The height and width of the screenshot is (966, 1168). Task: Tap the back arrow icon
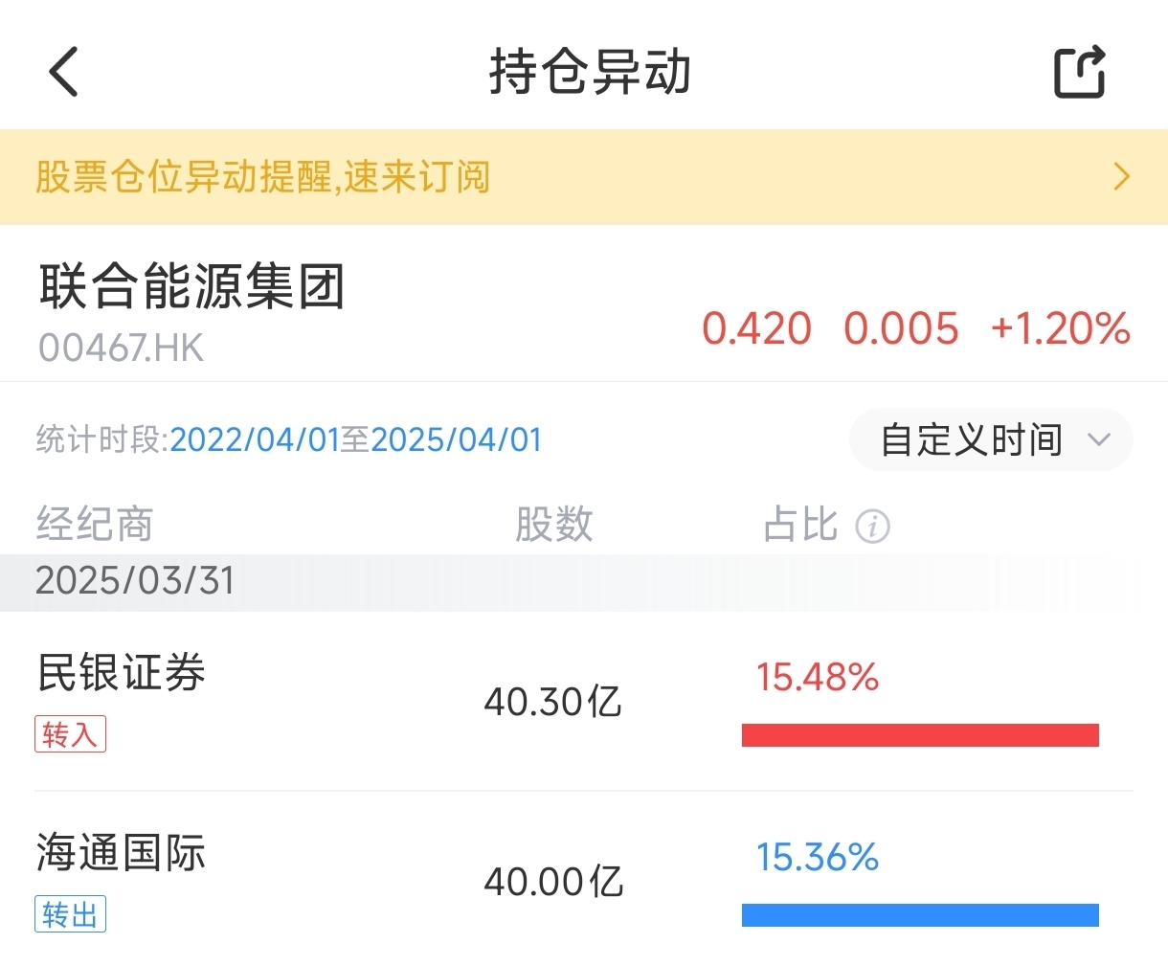[63, 72]
